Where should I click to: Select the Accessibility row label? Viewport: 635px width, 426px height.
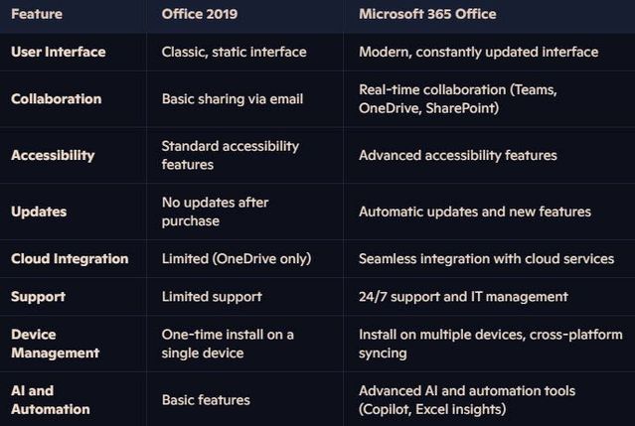coord(53,155)
